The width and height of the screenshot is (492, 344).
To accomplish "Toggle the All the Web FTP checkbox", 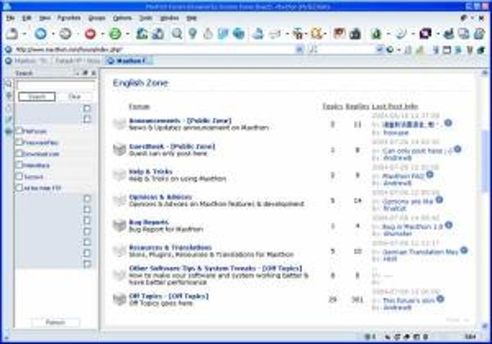I will coord(19,188).
